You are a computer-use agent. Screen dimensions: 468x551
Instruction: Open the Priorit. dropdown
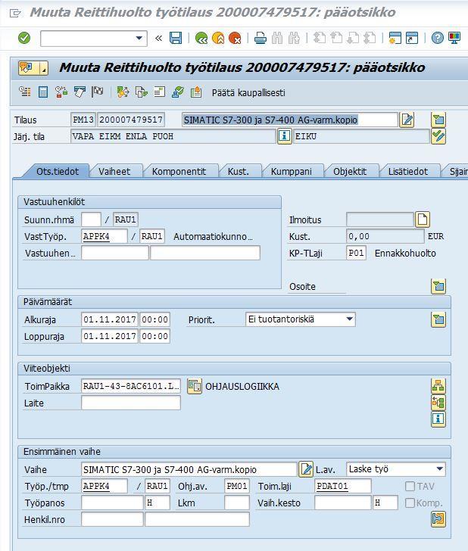pyautogui.click(x=350, y=319)
